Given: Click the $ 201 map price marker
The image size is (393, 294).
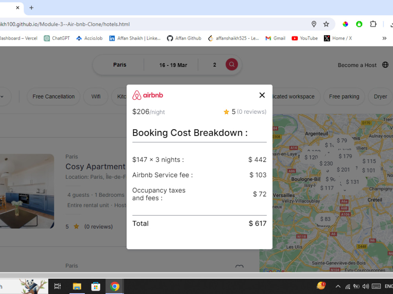Looking at the screenshot, I should tap(343, 170).
